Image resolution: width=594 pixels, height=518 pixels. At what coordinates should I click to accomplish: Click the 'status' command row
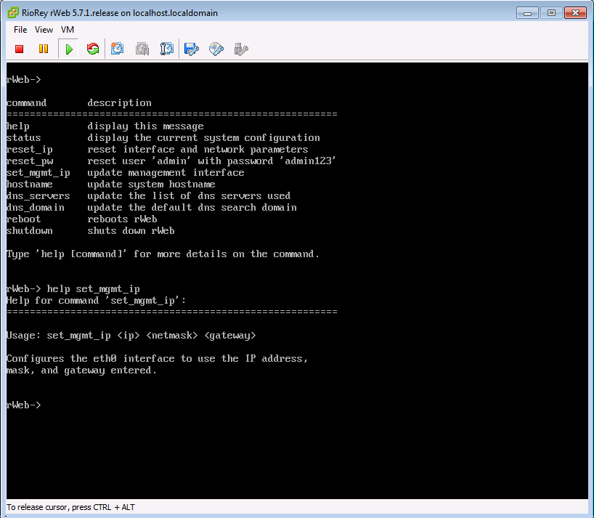pos(163,137)
